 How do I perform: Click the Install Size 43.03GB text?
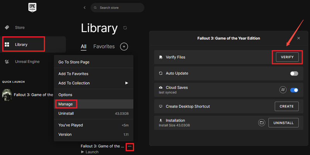[174, 125]
